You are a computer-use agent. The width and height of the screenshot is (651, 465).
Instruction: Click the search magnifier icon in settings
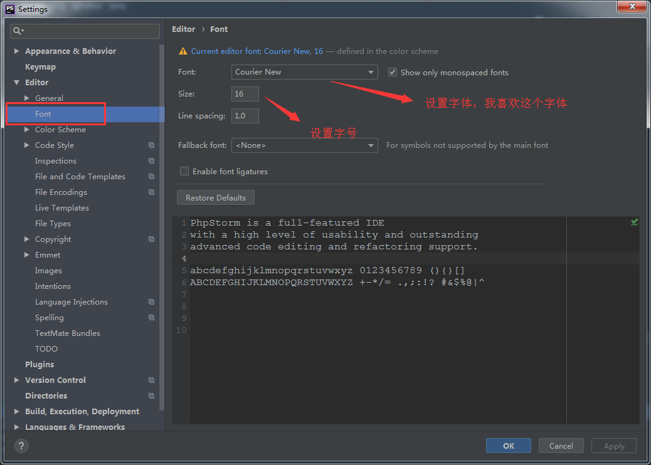tap(18, 31)
